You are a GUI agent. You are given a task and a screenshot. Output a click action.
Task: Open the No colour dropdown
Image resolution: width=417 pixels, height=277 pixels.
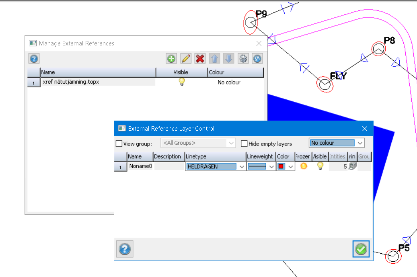tap(360, 143)
